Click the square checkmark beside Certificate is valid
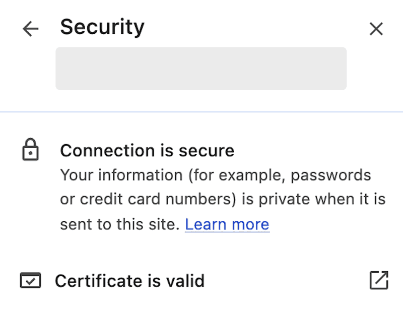This screenshot has width=403, height=310. (x=31, y=281)
